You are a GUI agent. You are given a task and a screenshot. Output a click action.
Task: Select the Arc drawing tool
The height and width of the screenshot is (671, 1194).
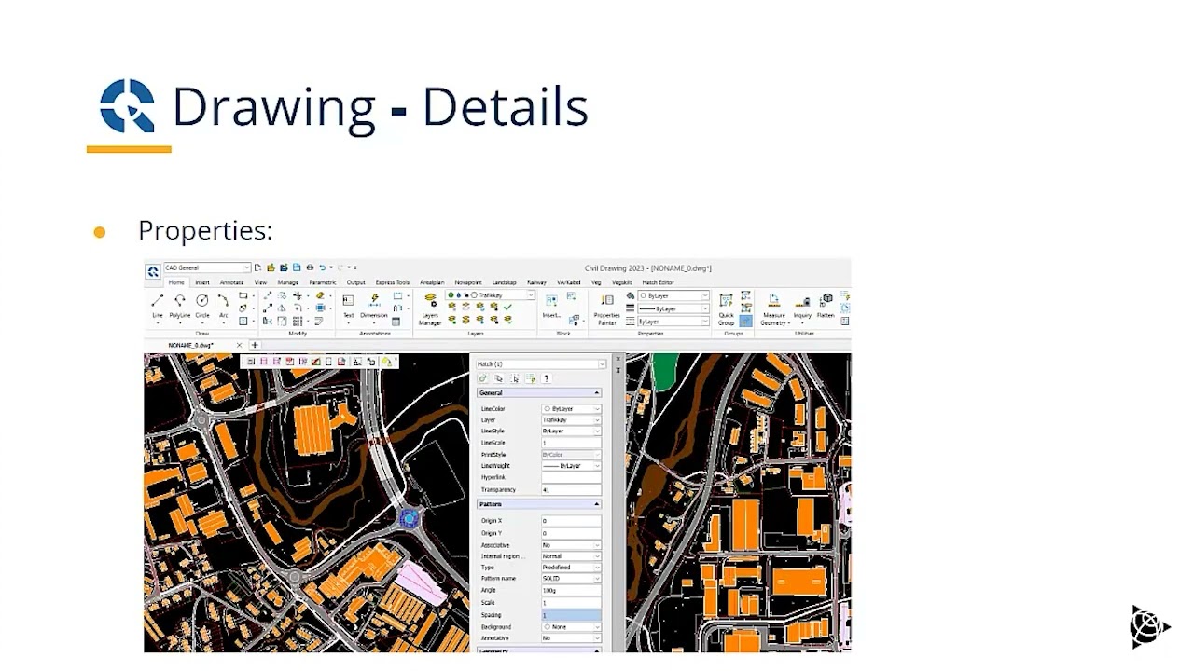pos(224,306)
